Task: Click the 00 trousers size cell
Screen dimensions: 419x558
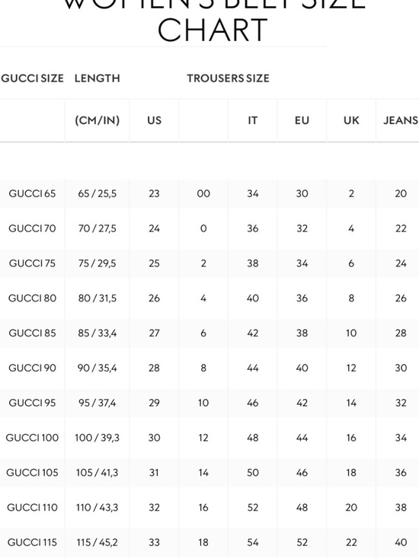Action: click(203, 193)
